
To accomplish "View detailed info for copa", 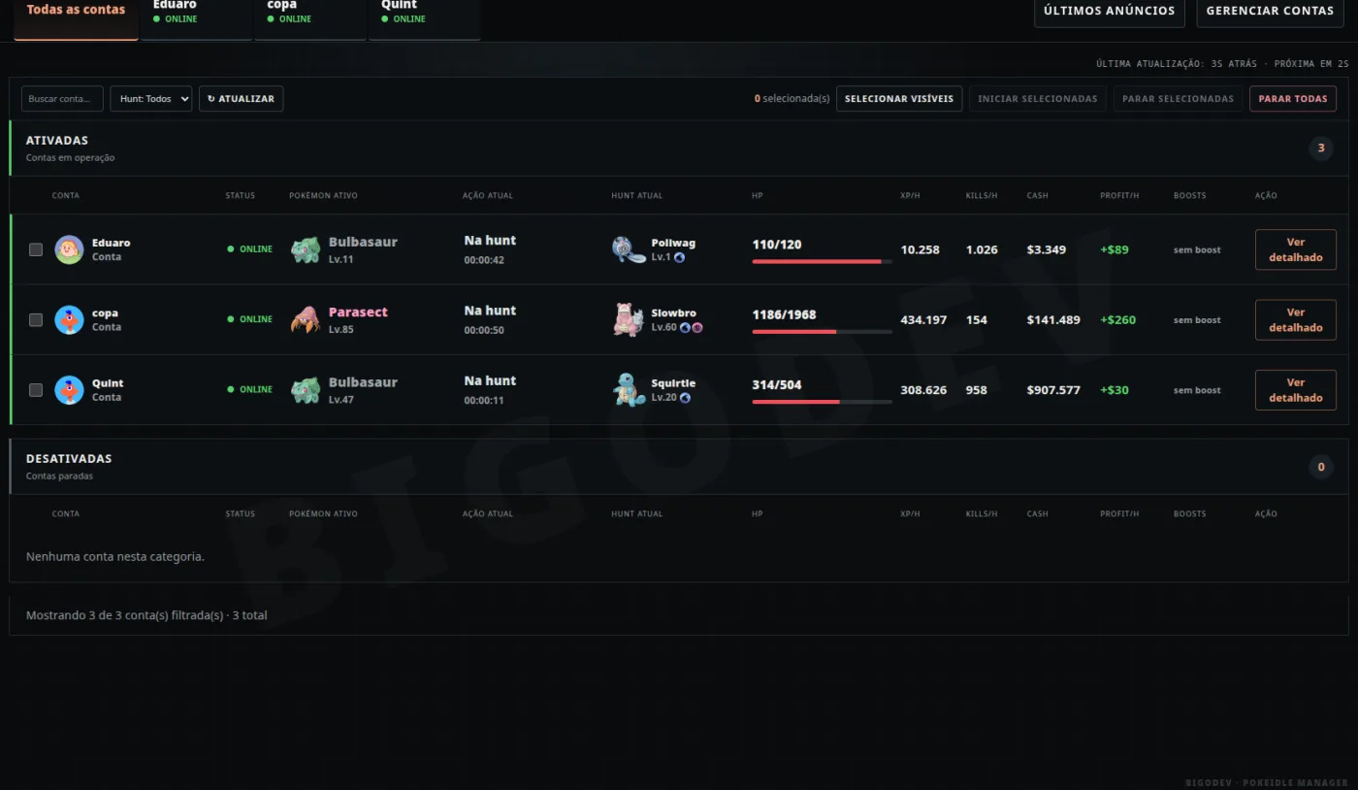I will point(1296,319).
